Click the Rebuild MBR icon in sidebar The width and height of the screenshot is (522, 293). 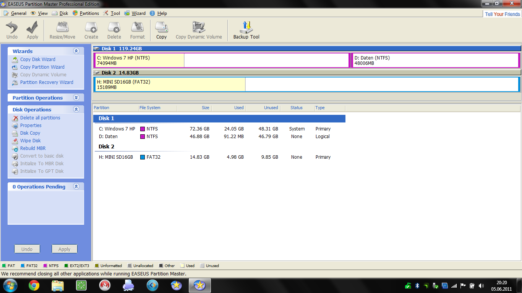[x=15, y=149]
